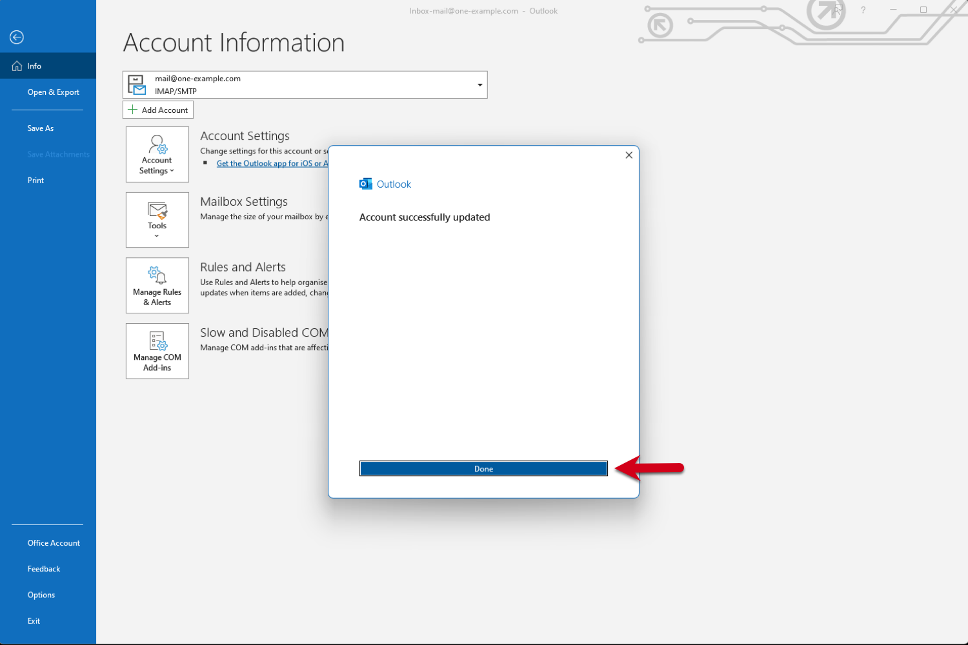Open the Print menu item
This screenshot has width=968, height=645.
(x=35, y=180)
